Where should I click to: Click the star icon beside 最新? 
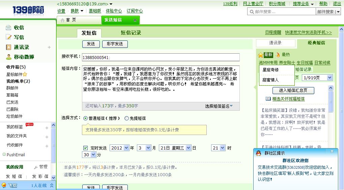pos(260,55)
